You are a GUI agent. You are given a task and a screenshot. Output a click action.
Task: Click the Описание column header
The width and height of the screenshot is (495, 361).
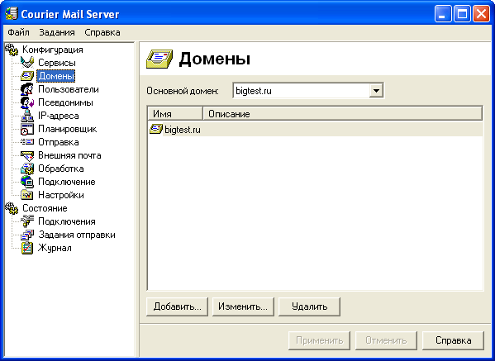[342, 114]
